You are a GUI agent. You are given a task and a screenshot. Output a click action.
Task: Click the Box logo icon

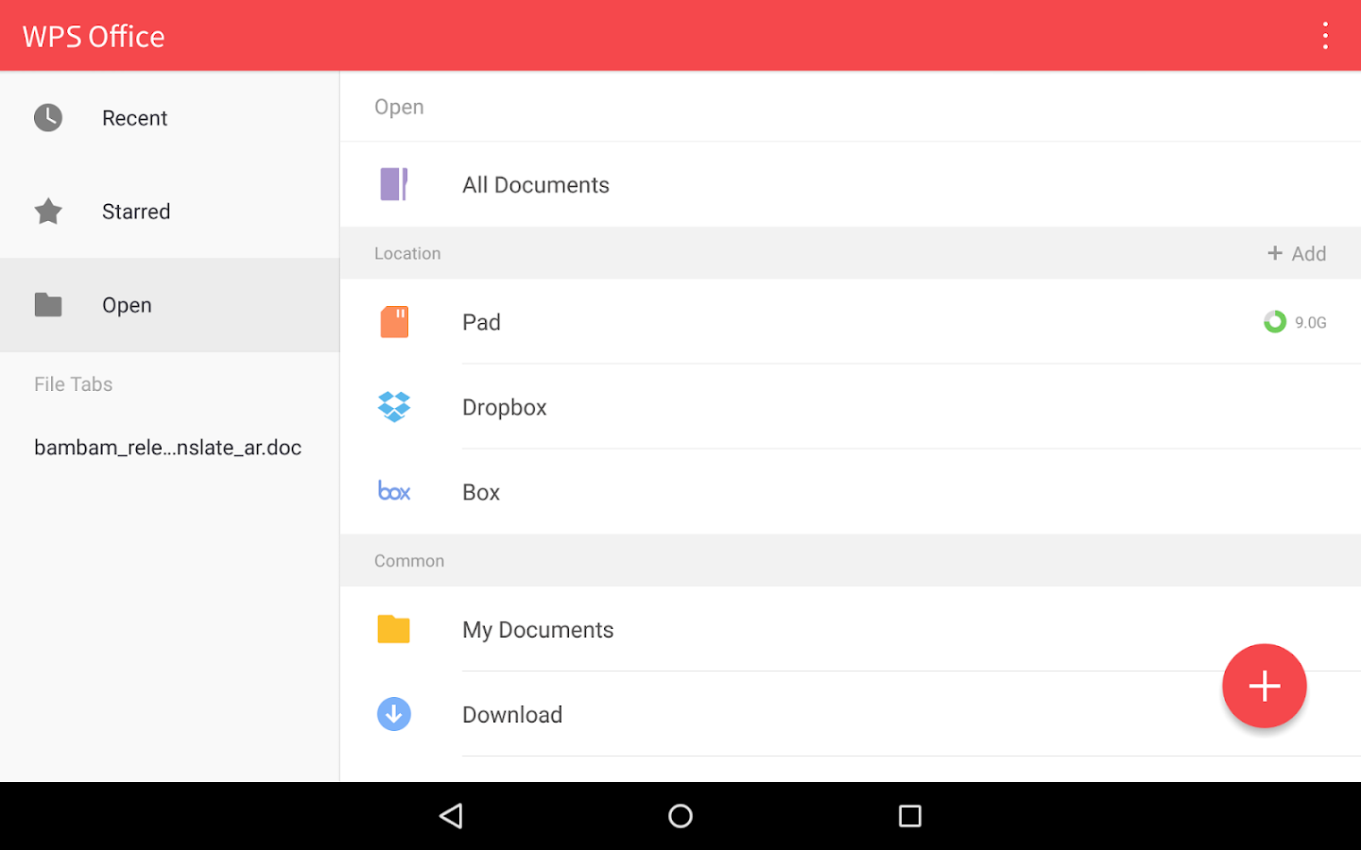coord(394,491)
